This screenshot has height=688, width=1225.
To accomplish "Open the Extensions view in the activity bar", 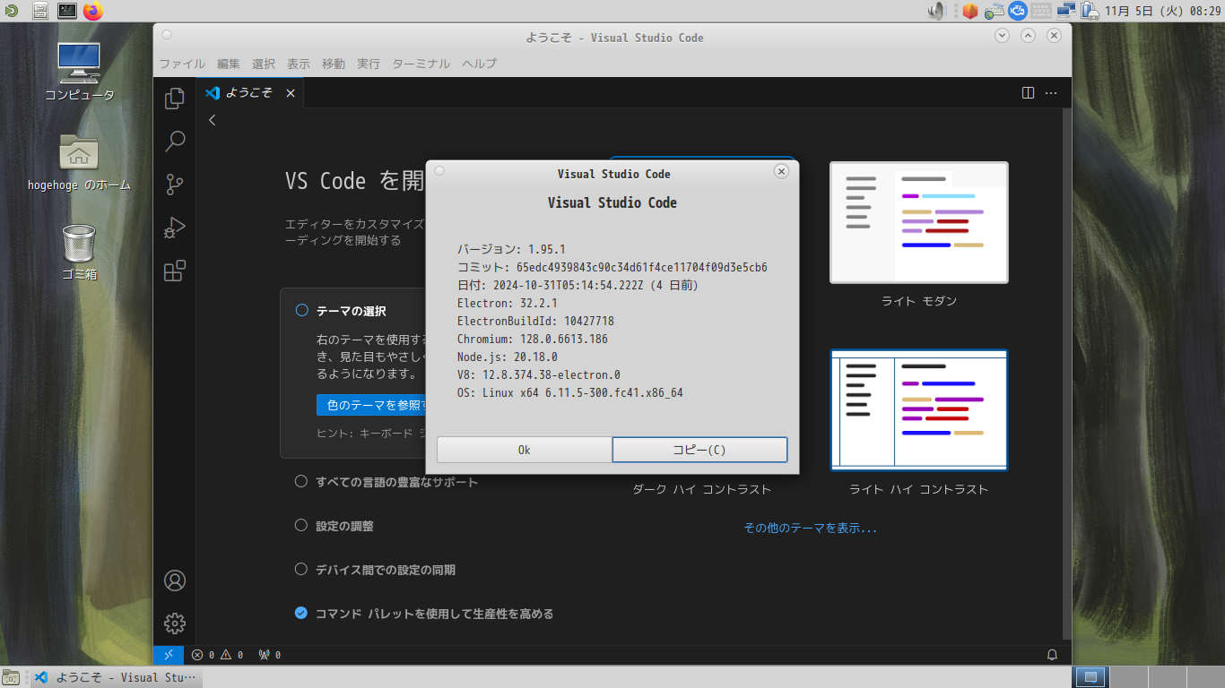I will [x=175, y=271].
